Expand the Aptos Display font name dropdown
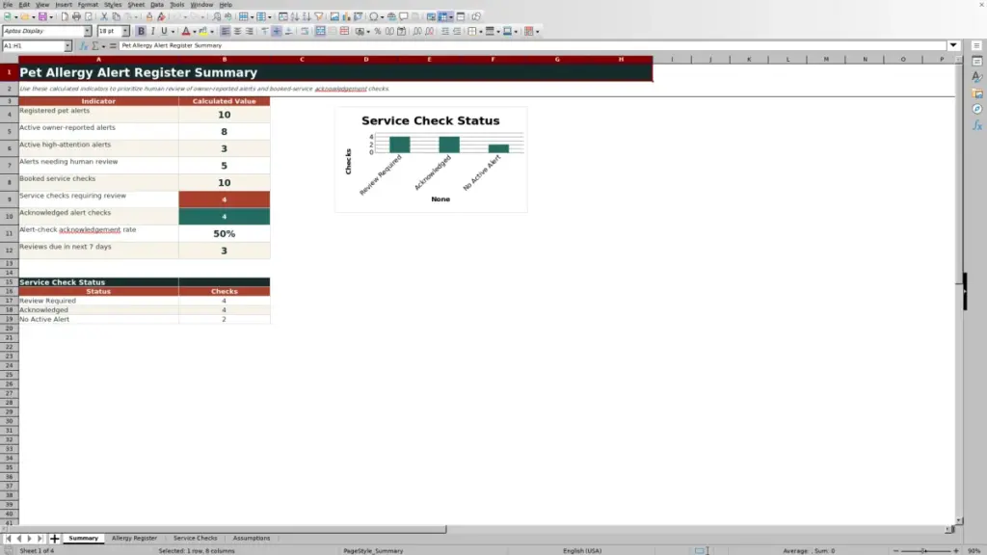The image size is (987, 555). 88,31
